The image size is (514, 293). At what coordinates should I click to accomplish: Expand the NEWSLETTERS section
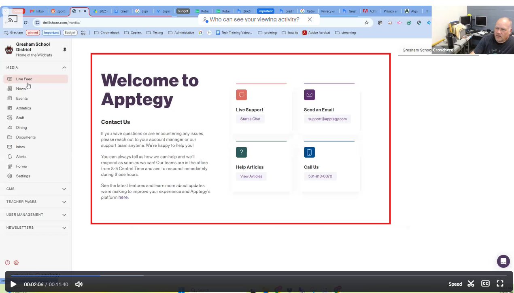coord(36,228)
